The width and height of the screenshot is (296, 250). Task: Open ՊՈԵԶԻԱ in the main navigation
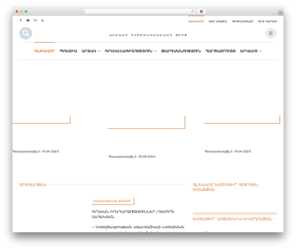(68, 51)
